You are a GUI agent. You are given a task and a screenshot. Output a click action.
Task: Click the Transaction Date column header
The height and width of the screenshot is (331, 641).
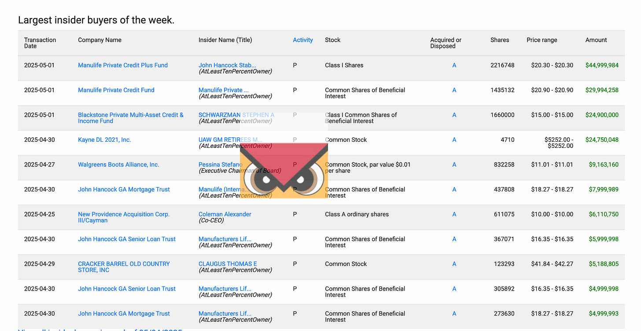(x=40, y=43)
